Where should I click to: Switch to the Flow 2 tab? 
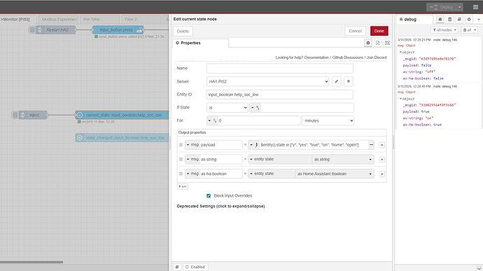(141, 19)
